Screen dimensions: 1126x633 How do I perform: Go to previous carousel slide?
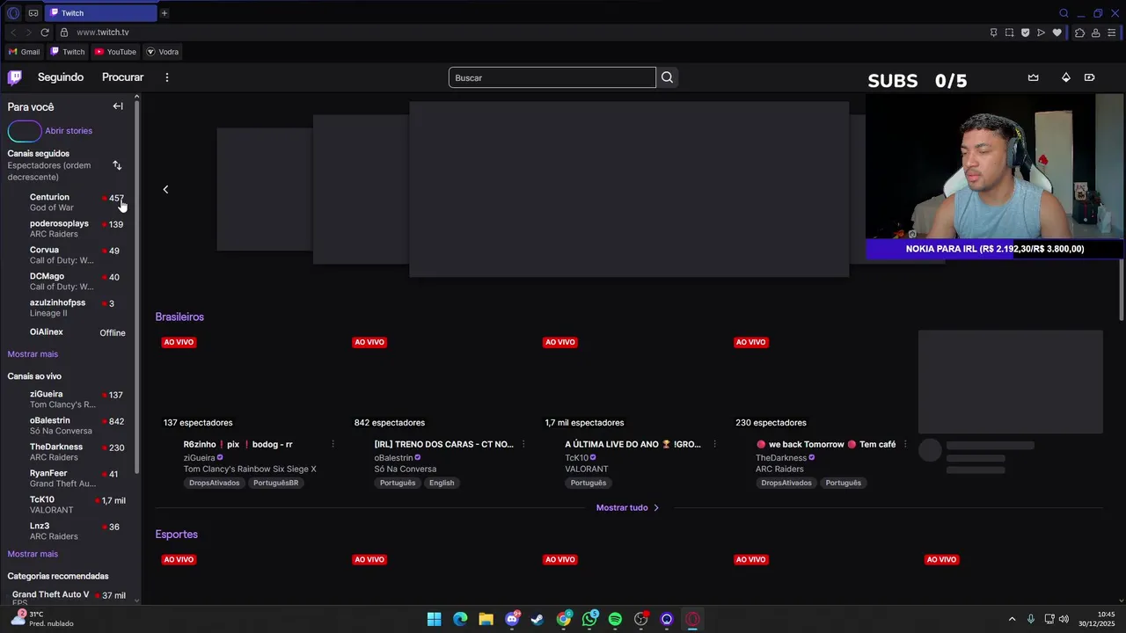(165, 189)
